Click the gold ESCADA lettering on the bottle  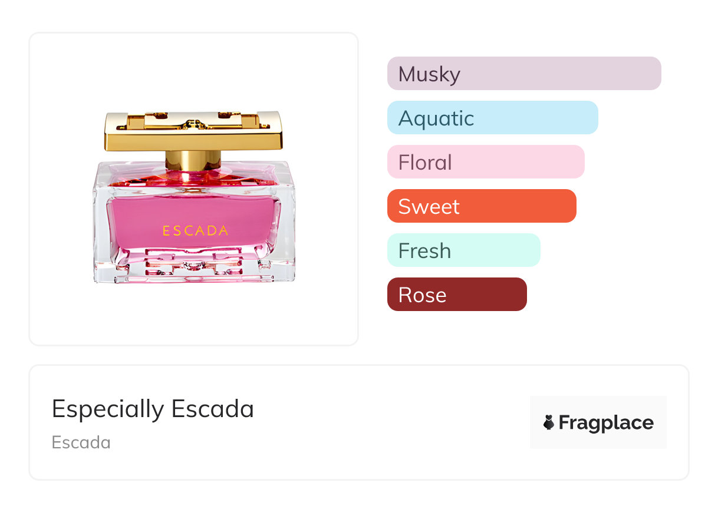click(x=195, y=231)
